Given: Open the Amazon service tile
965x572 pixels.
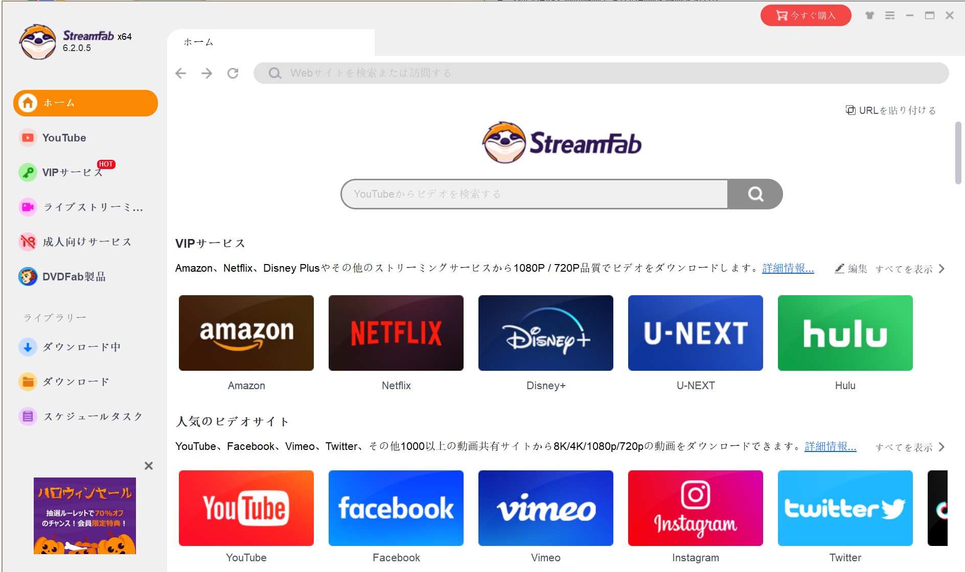Looking at the screenshot, I should point(246,333).
